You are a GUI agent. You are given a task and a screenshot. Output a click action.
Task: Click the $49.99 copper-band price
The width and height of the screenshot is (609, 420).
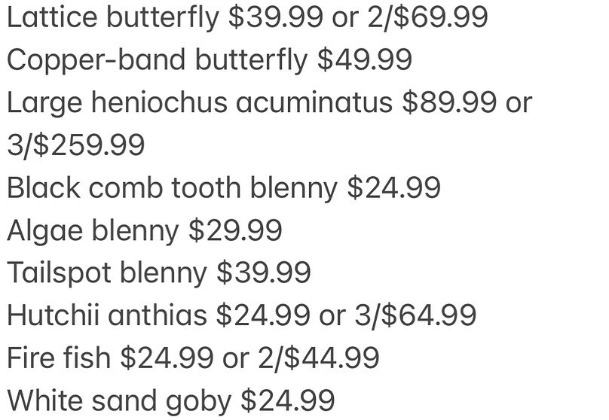click(365, 59)
